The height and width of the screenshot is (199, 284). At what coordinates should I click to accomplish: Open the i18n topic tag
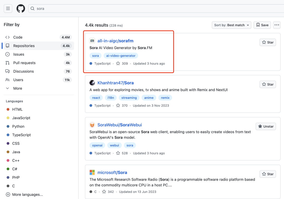[111, 98]
